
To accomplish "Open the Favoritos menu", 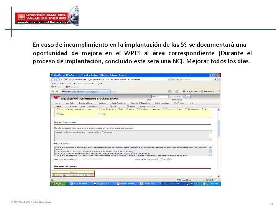I will point(77,84).
